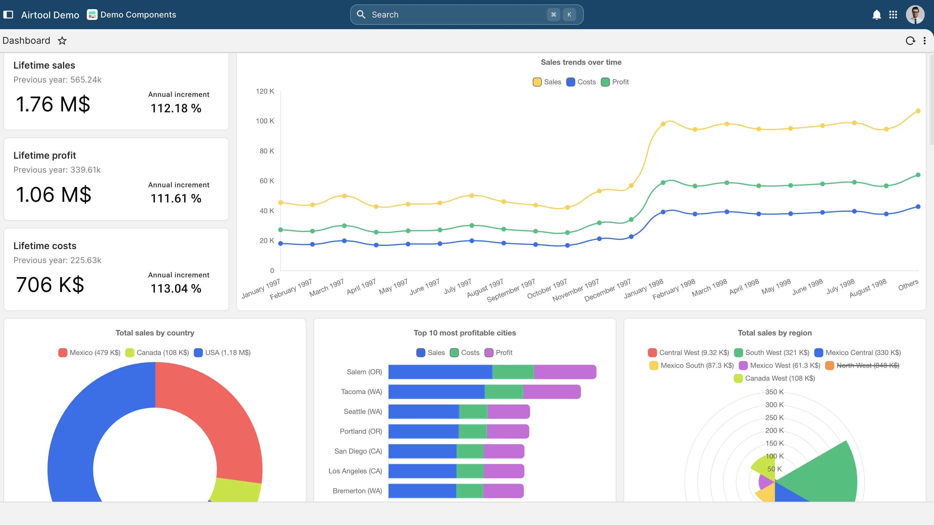Click the Sales point for January 1998

663,124
